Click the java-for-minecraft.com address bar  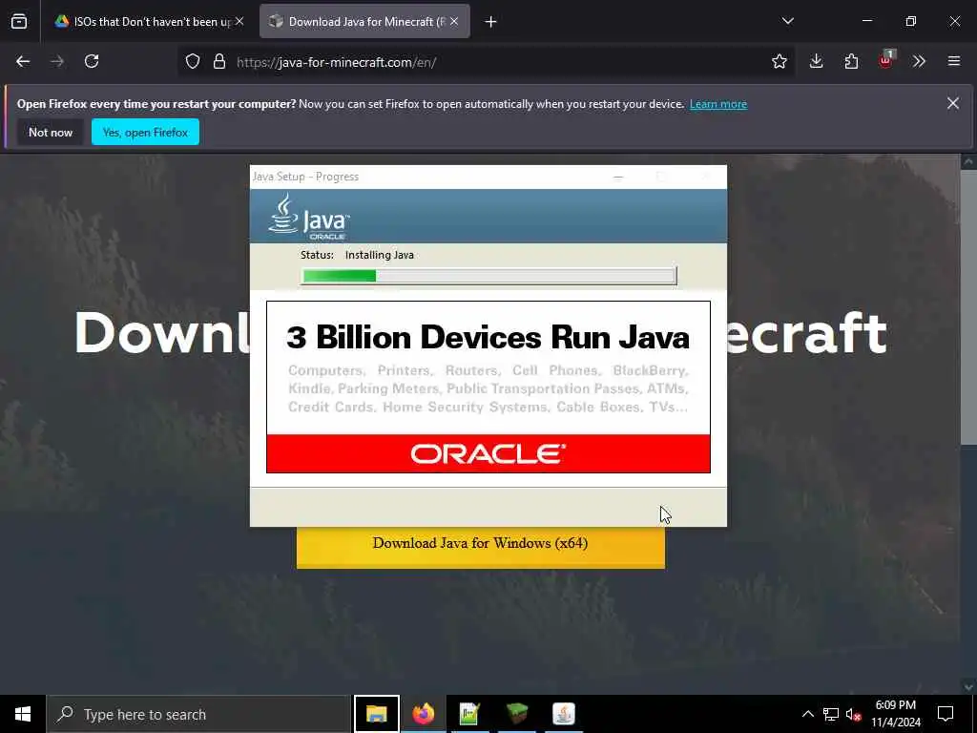pos(486,62)
